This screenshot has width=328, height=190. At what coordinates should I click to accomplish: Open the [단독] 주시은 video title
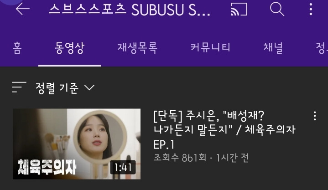(x=224, y=130)
